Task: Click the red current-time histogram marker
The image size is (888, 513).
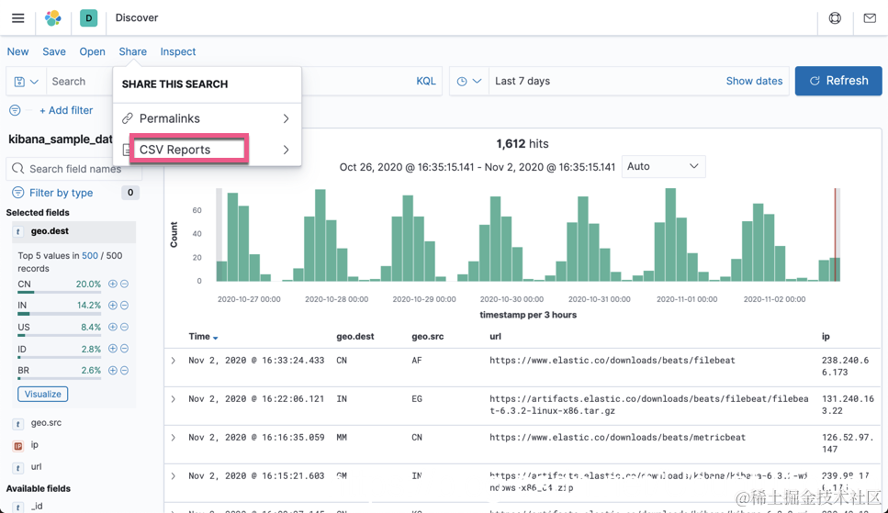Action: click(x=835, y=235)
